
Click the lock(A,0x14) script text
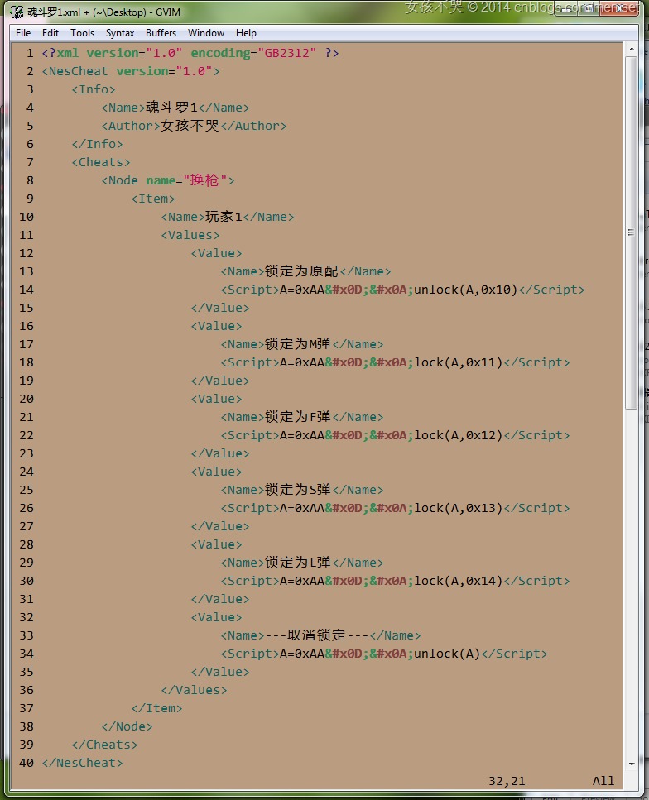point(459,581)
